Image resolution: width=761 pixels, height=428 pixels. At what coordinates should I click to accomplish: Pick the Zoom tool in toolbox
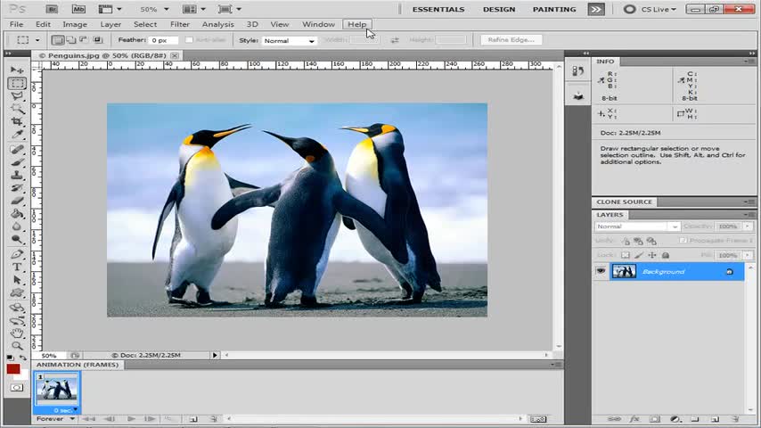tap(17, 346)
